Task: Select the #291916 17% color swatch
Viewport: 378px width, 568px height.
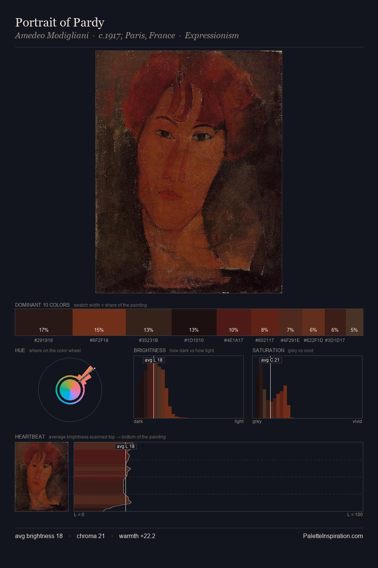Action: point(44,322)
